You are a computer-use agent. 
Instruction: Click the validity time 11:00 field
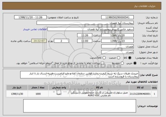pyautogui.click(x=85, y=41)
